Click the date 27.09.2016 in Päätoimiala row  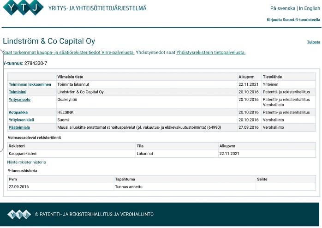pyautogui.click(x=248, y=127)
